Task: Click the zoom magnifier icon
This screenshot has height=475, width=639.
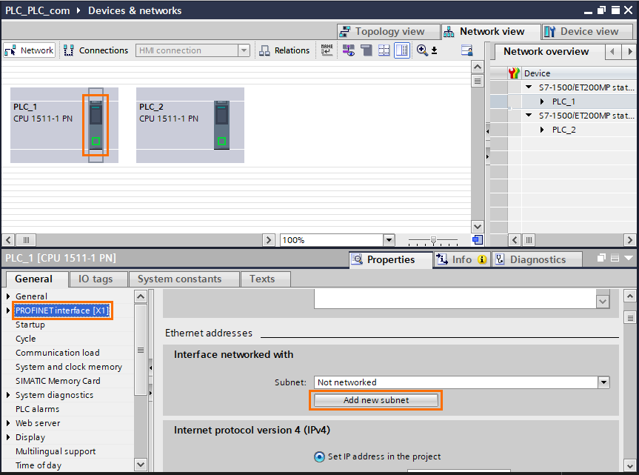Action: (422, 50)
